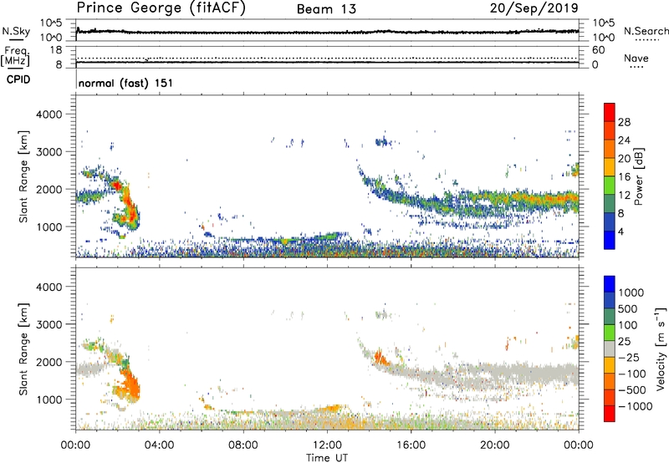Click power panel 'Slant Range [km]' axis title
This screenshot has height=463, width=669.
(x=23, y=176)
